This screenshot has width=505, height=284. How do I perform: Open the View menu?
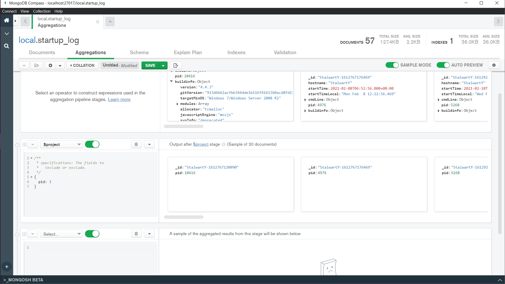(x=25, y=11)
